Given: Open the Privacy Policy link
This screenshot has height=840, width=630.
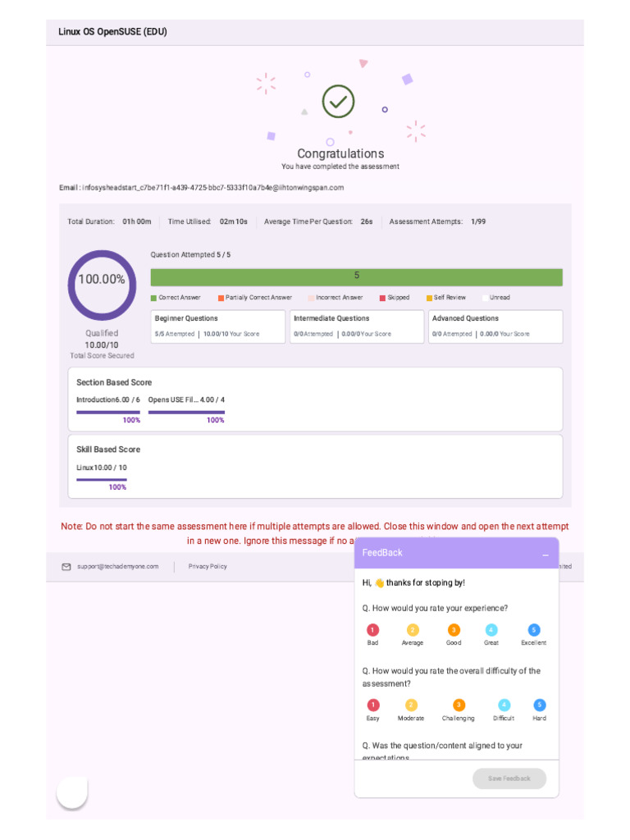Looking at the screenshot, I should click(x=208, y=566).
